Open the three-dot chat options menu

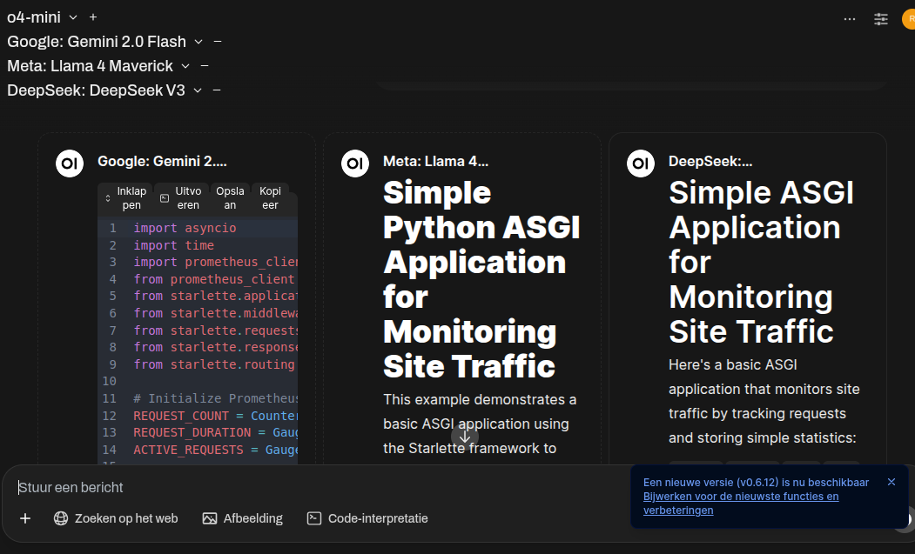(x=850, y=19)
